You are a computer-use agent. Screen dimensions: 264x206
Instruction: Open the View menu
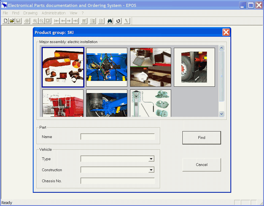point(73,13)
